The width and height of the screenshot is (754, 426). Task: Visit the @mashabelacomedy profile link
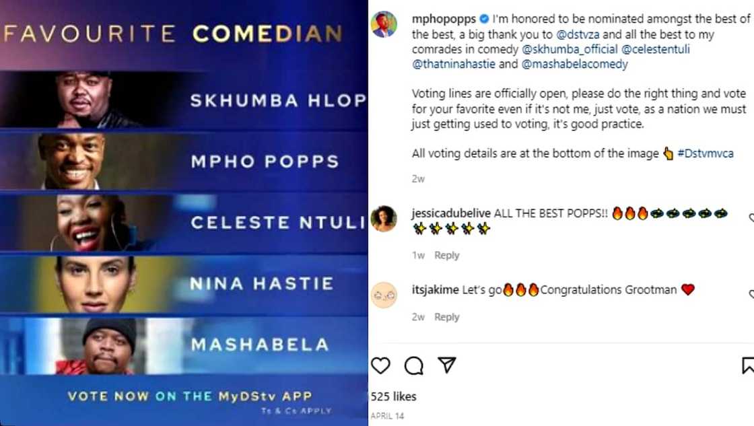(574, 64)
